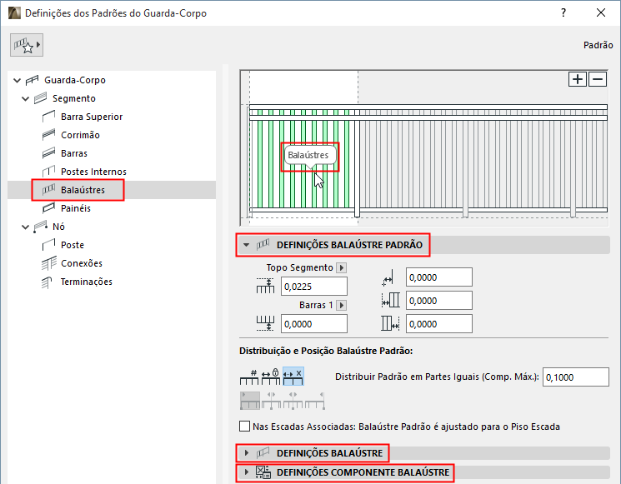This screenshot has height=484, width=621.
Task: Collapse the Guarda-Corpo tree node
Action: pos(17,80)
